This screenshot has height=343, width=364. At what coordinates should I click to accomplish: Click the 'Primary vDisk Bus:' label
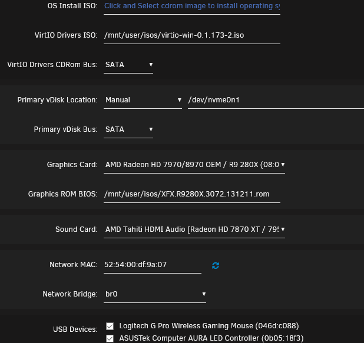click(x=66, y=129)
